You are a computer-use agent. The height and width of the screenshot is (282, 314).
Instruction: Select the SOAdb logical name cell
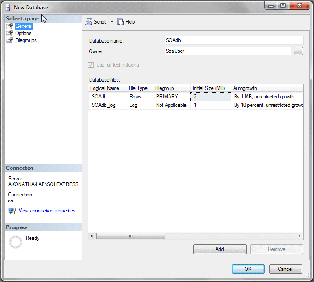pyautogui.click(x=107, y=97)
